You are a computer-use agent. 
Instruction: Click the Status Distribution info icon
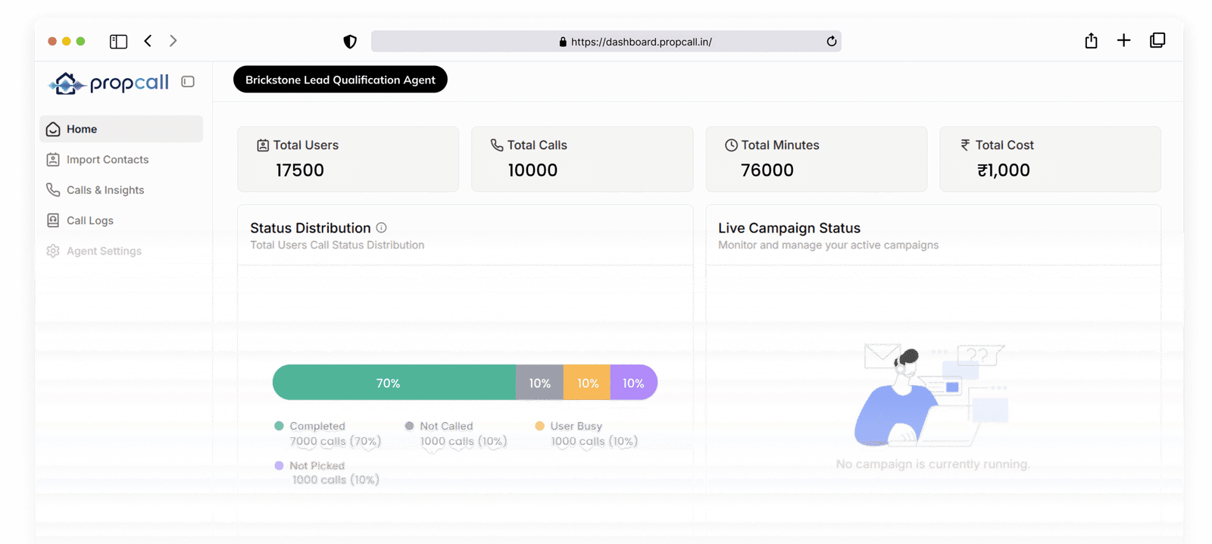[x=382, y=228]
